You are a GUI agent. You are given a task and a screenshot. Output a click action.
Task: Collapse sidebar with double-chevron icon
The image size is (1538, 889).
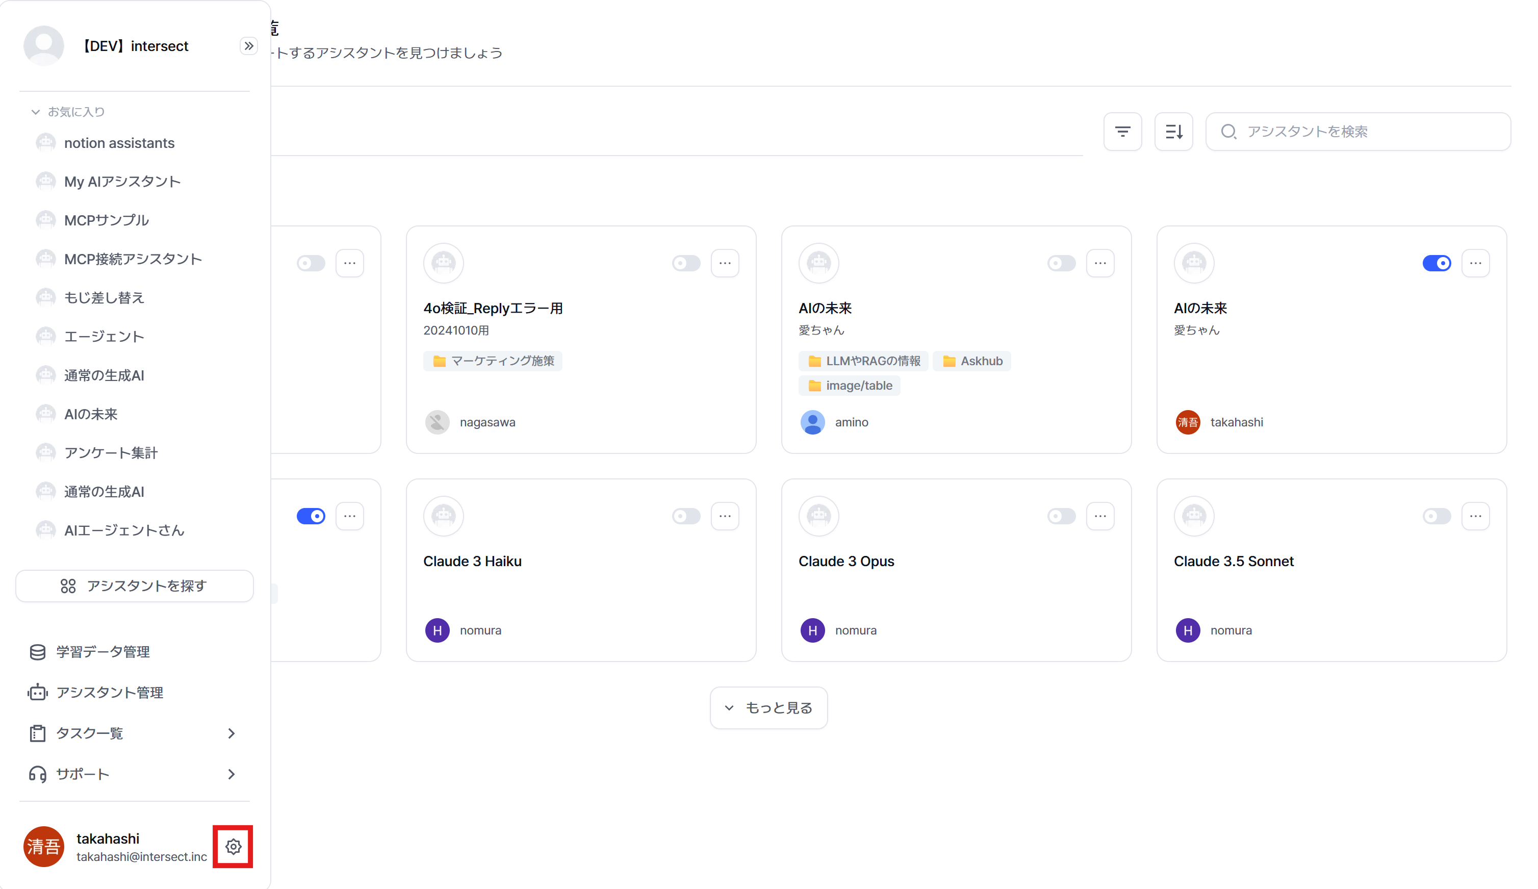[x=248, y=46]
